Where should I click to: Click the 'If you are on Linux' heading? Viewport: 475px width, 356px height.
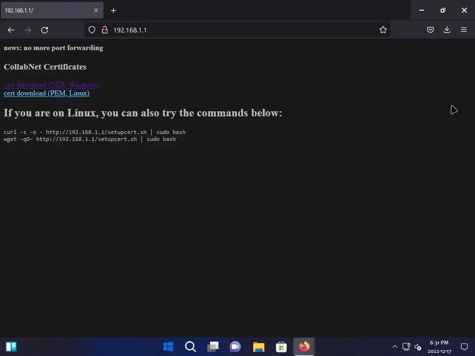pos(143,113)
